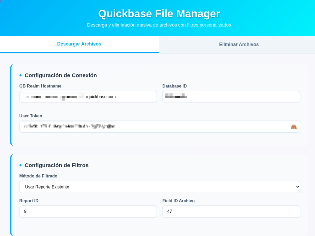Viewport: 315px width, 236px height.
Task: Click the Report ID label
Action: [x=29, y=201]
